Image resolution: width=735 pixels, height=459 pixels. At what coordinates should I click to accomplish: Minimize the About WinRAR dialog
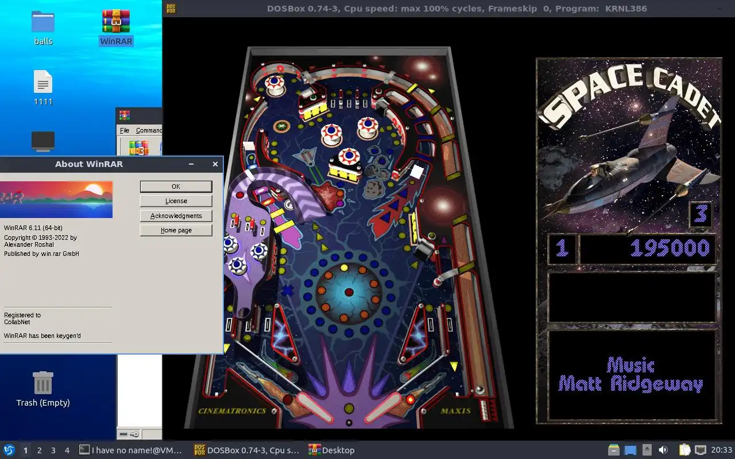tap(191, 164)
